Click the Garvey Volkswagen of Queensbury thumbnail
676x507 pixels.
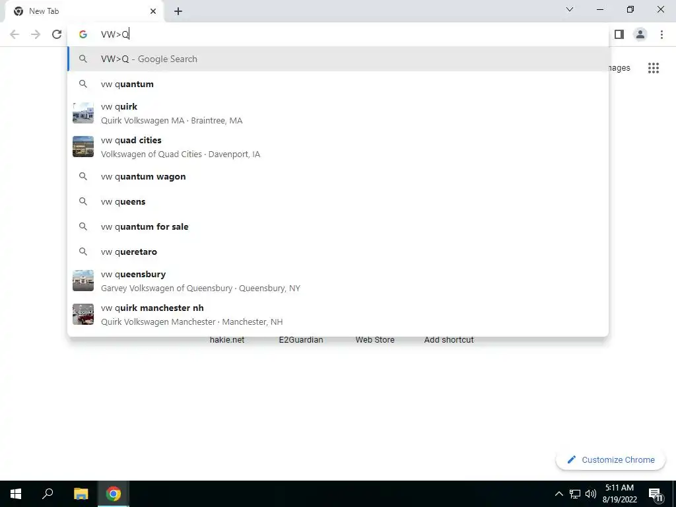(x=83, y=281)
